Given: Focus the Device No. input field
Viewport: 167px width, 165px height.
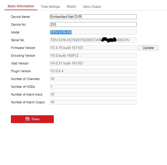Looking at the screenshot, I should tap(93, 25).
